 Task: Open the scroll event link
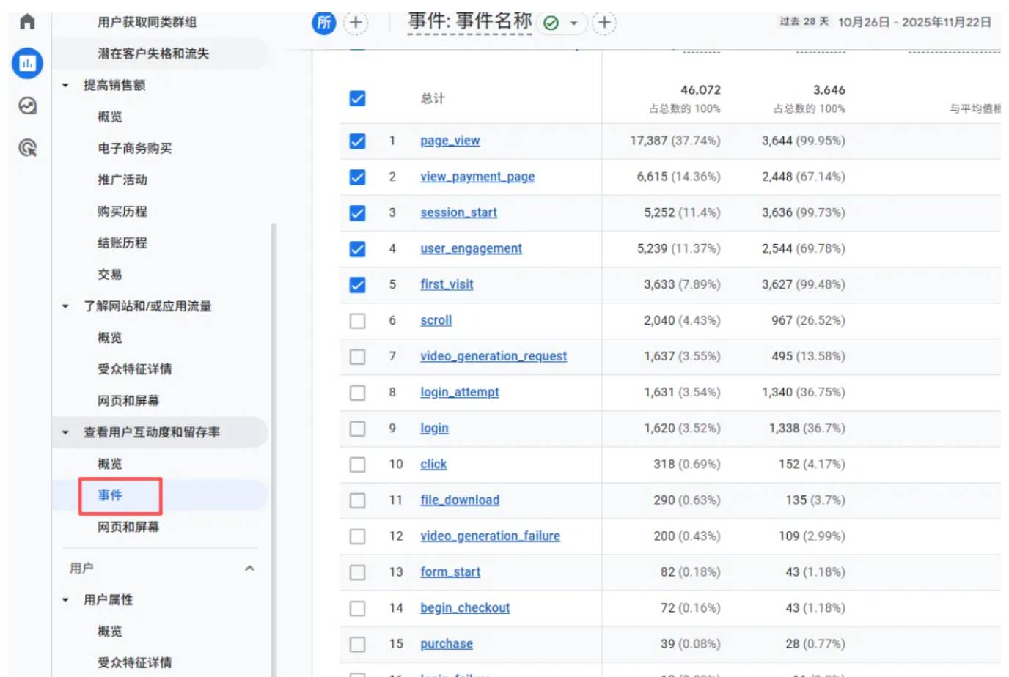[x=436, y=320]
